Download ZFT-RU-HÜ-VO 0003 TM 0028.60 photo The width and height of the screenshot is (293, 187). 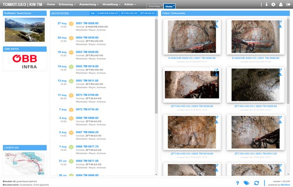tap(280, 75)
